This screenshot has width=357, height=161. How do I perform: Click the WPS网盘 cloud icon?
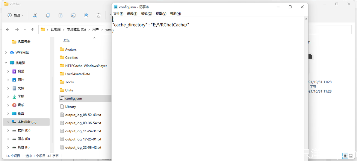click(12, 53)
